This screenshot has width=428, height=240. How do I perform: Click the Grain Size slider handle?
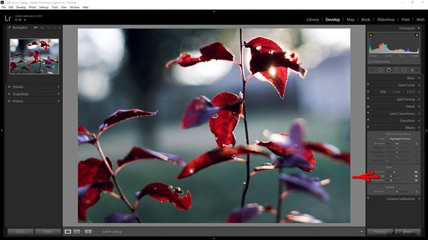pos(391,176)
